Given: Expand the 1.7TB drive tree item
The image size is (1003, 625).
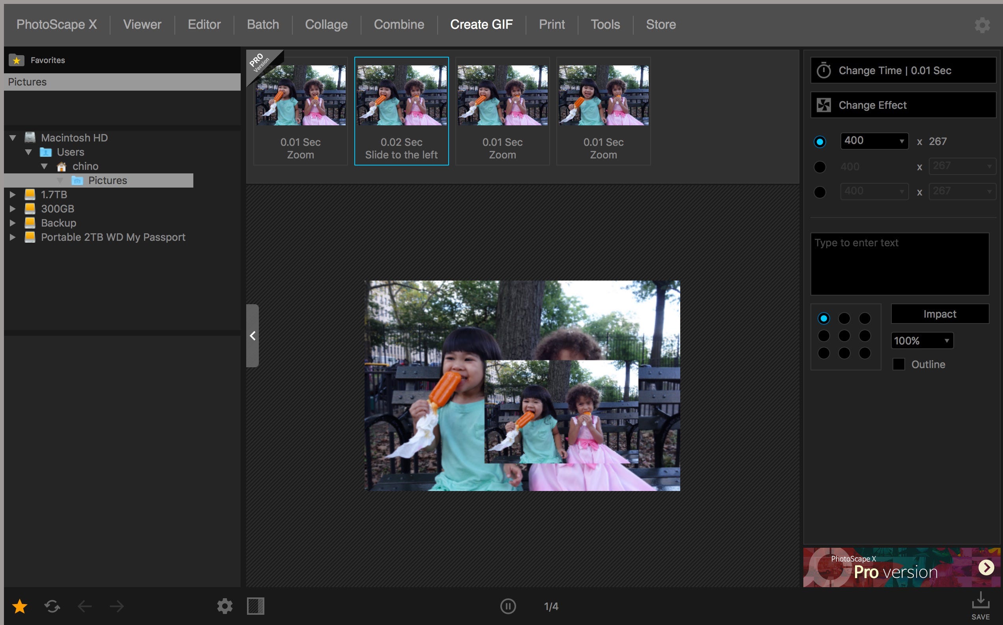Looking at the screenshot, I should 12,194.
